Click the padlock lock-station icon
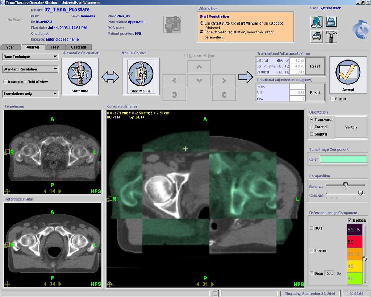Image resolution: width=371 pixels, height=297 pixels. (331, 22)
